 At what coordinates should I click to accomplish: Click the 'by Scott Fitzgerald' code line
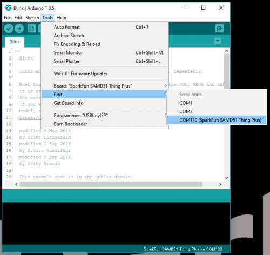[45, 137]
